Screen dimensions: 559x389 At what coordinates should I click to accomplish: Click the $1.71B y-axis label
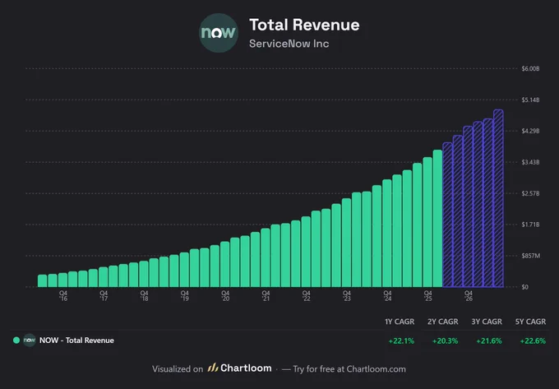[x=530, y=225]
